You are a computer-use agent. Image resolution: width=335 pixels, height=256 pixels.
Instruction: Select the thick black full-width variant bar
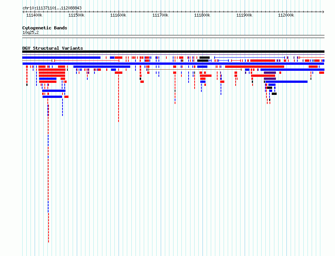click(x=173, y=52)
